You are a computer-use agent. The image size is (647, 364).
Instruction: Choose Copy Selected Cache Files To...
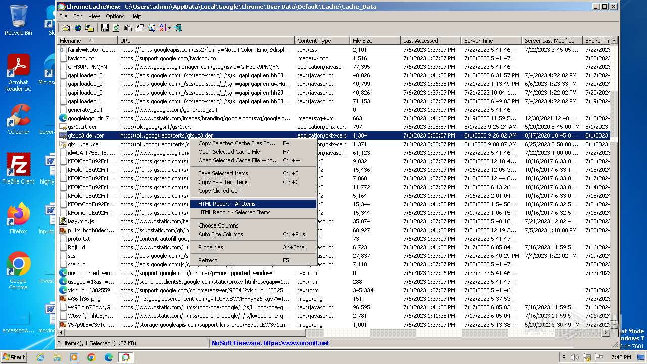[x=253, y=143]
